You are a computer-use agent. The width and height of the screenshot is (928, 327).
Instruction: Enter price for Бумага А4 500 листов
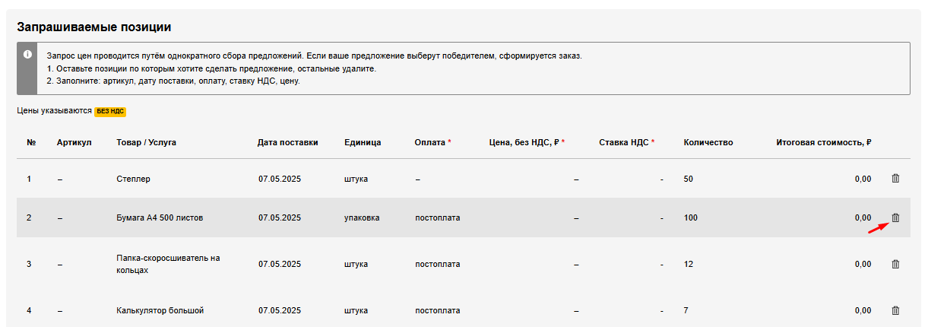pos(576,217)
